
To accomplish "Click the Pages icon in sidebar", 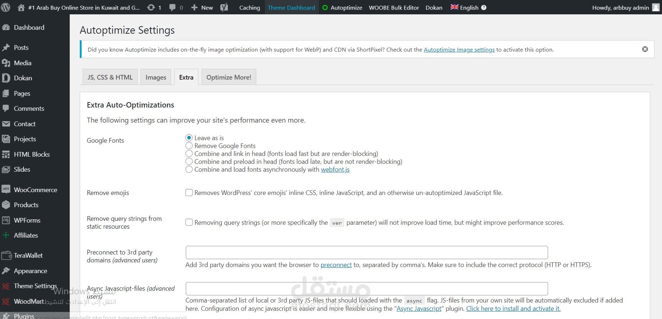I will (x=6, y=94).
